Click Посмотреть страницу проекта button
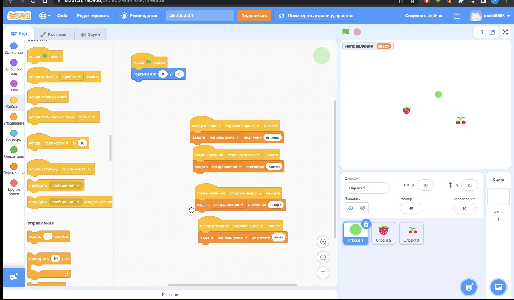 click(x=315, y=16)
